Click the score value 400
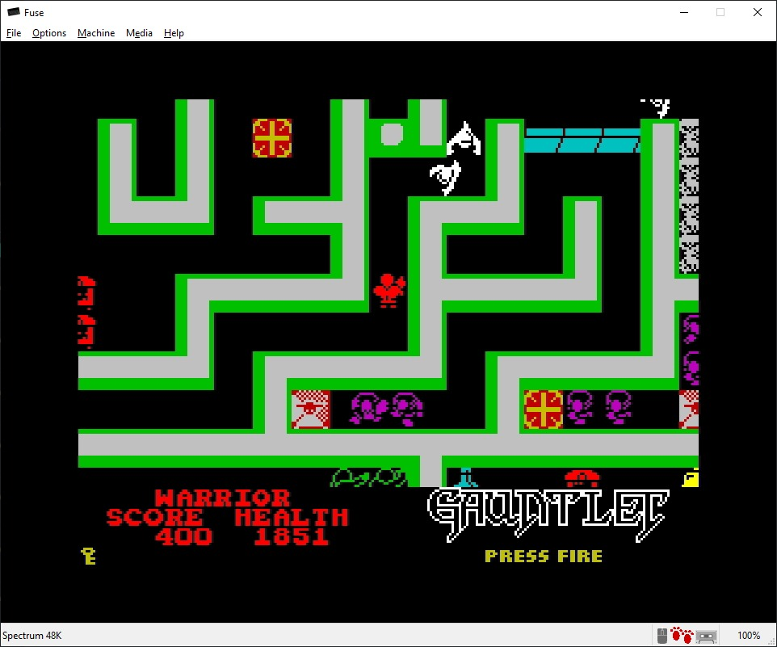The width and height of the screenshot is (777, 647). click(x=183, y=536)
